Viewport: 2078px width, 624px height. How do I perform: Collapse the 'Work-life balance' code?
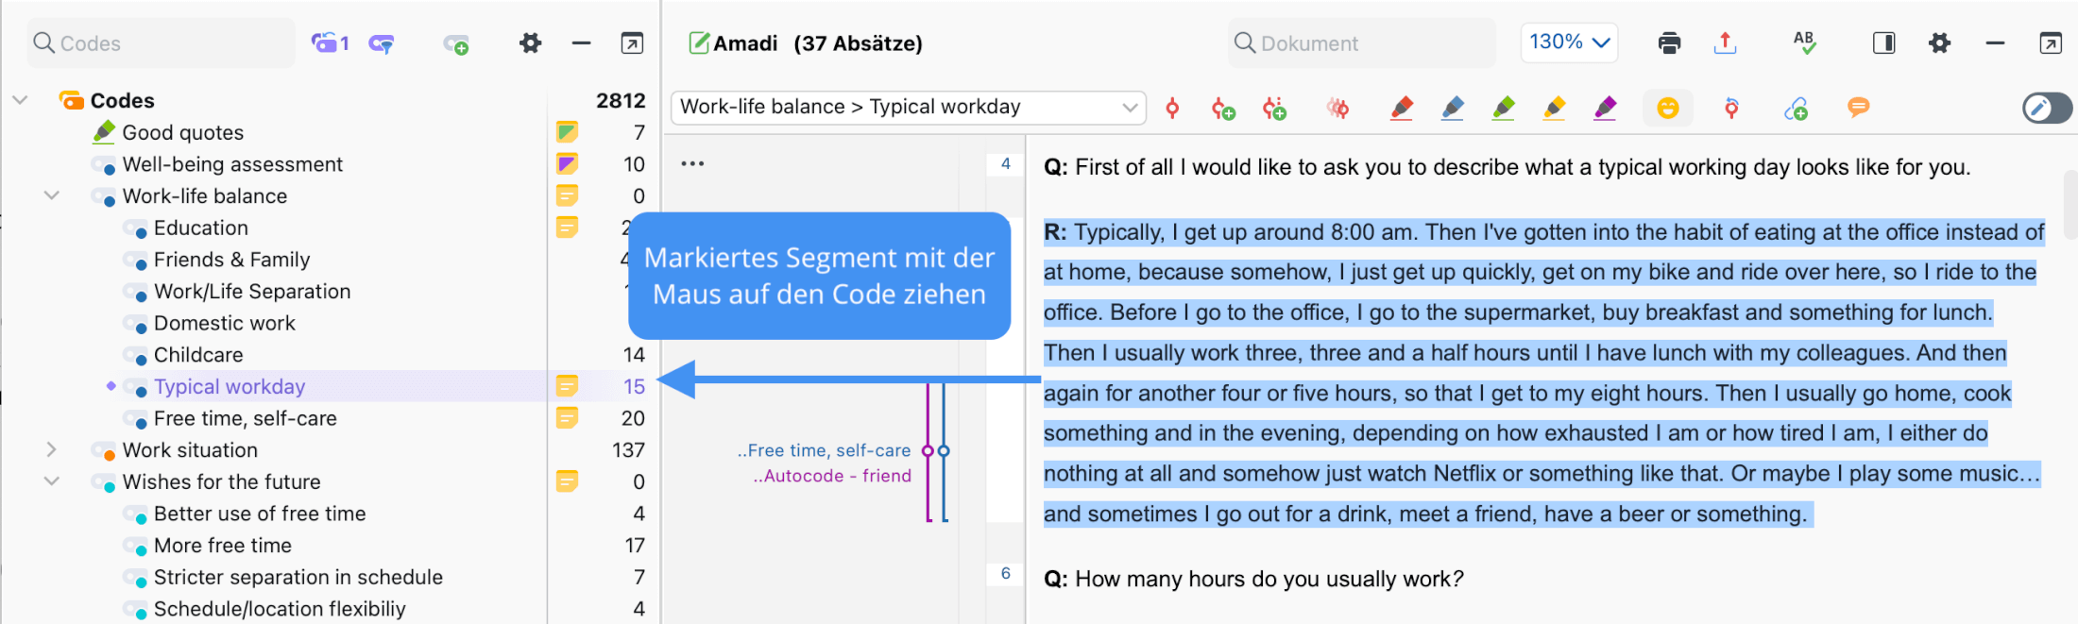coord(52,195)
